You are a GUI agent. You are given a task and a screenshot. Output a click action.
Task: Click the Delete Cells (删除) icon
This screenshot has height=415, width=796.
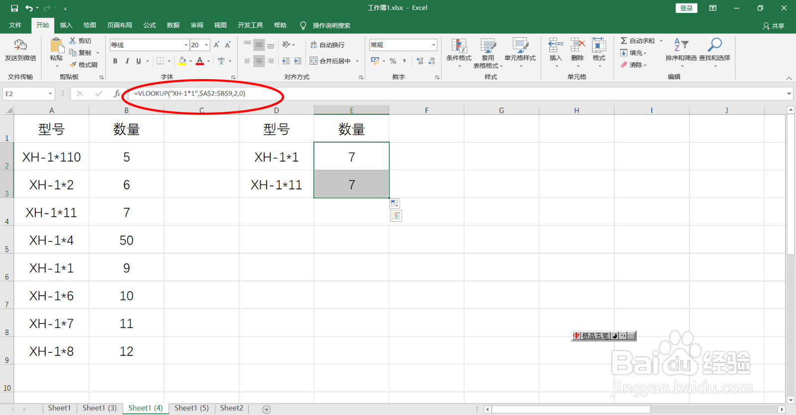click(578, 45)
